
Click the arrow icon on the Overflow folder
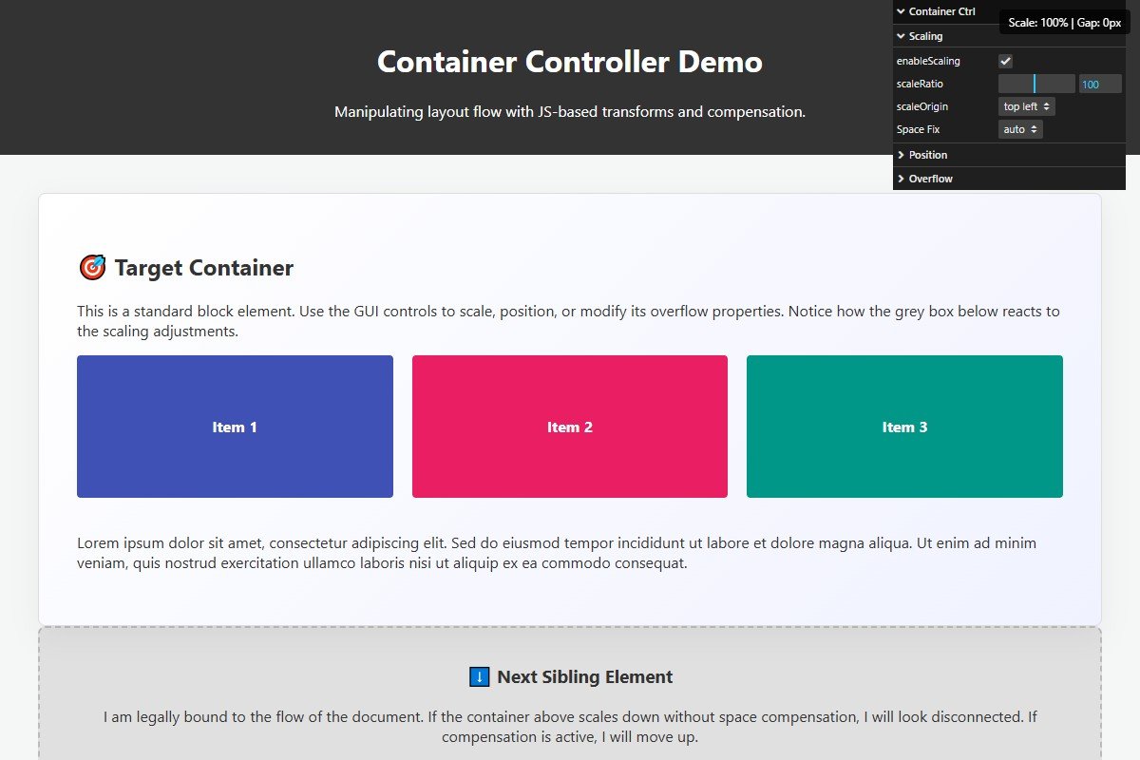click(x=901, y=178)
